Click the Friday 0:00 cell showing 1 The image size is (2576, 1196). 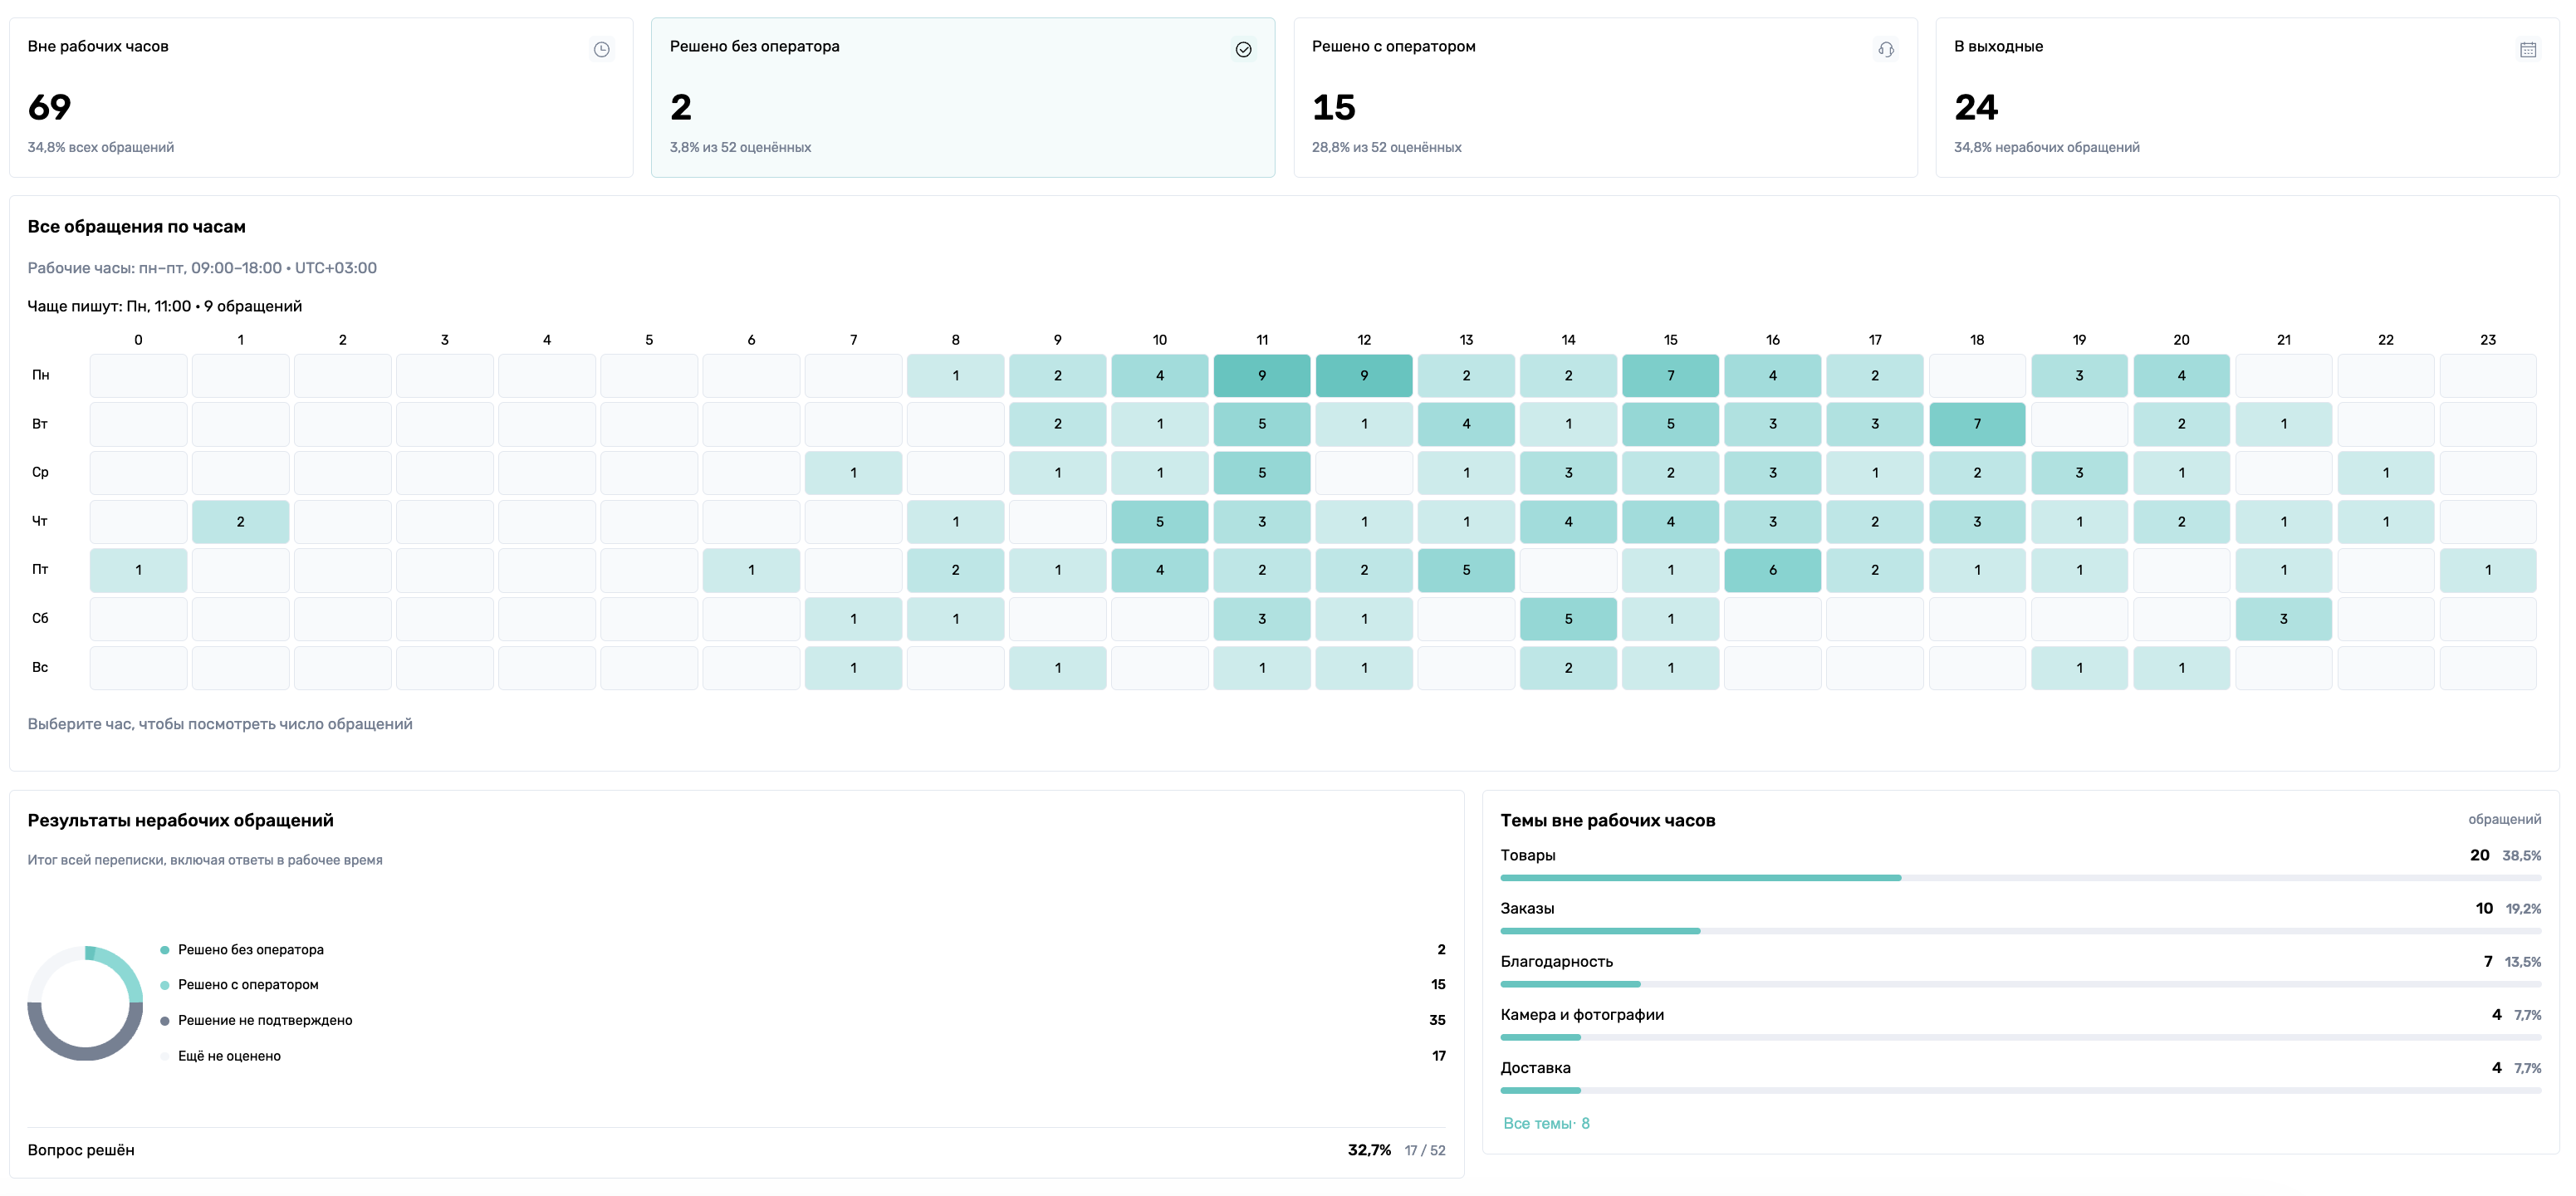pos(138,570)
